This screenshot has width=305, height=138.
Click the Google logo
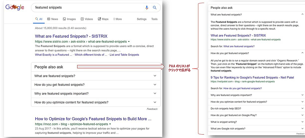[x=15, y=8]
